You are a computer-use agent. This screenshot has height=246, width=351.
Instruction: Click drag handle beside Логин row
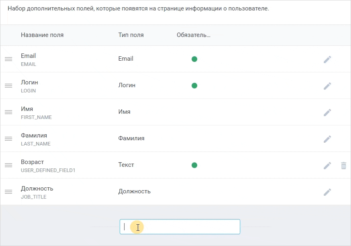8,86
